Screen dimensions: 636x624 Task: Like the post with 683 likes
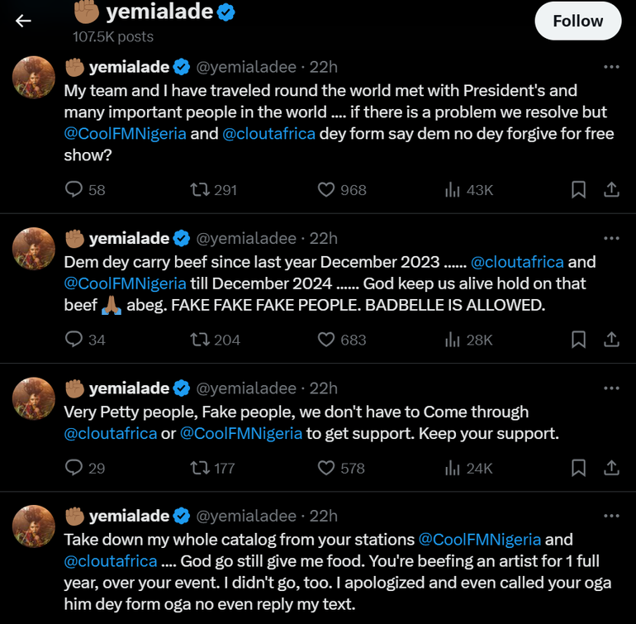[327, 339]
